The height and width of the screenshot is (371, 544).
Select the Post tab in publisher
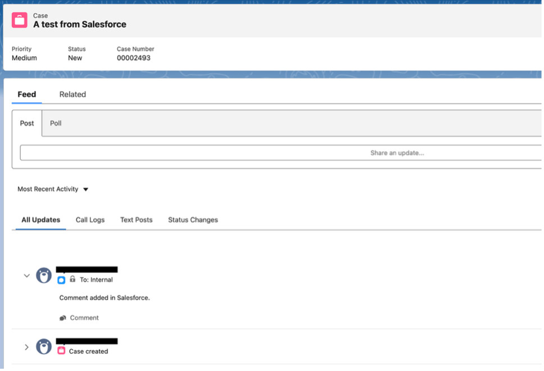pyautogui.click(x=27, y=123)
